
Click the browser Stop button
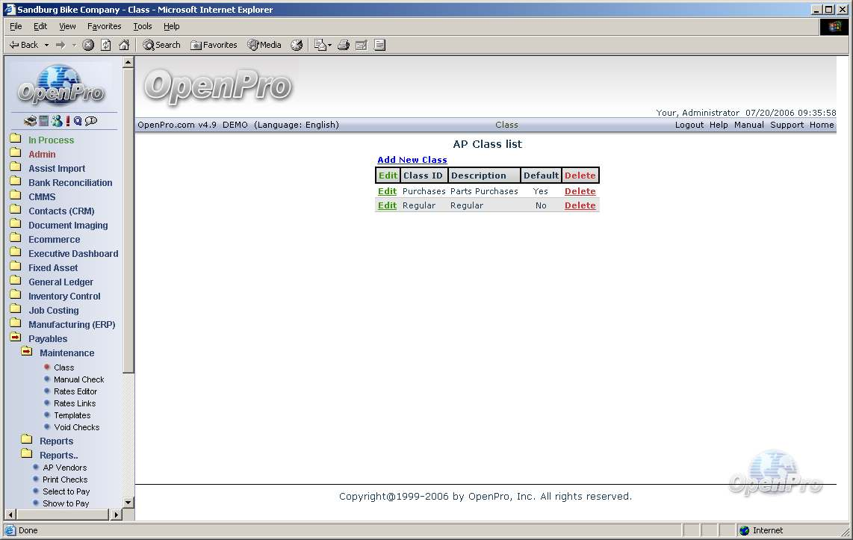88,45
